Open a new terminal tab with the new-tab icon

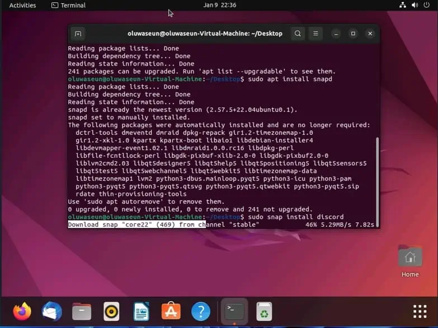(x=78, y=34)
